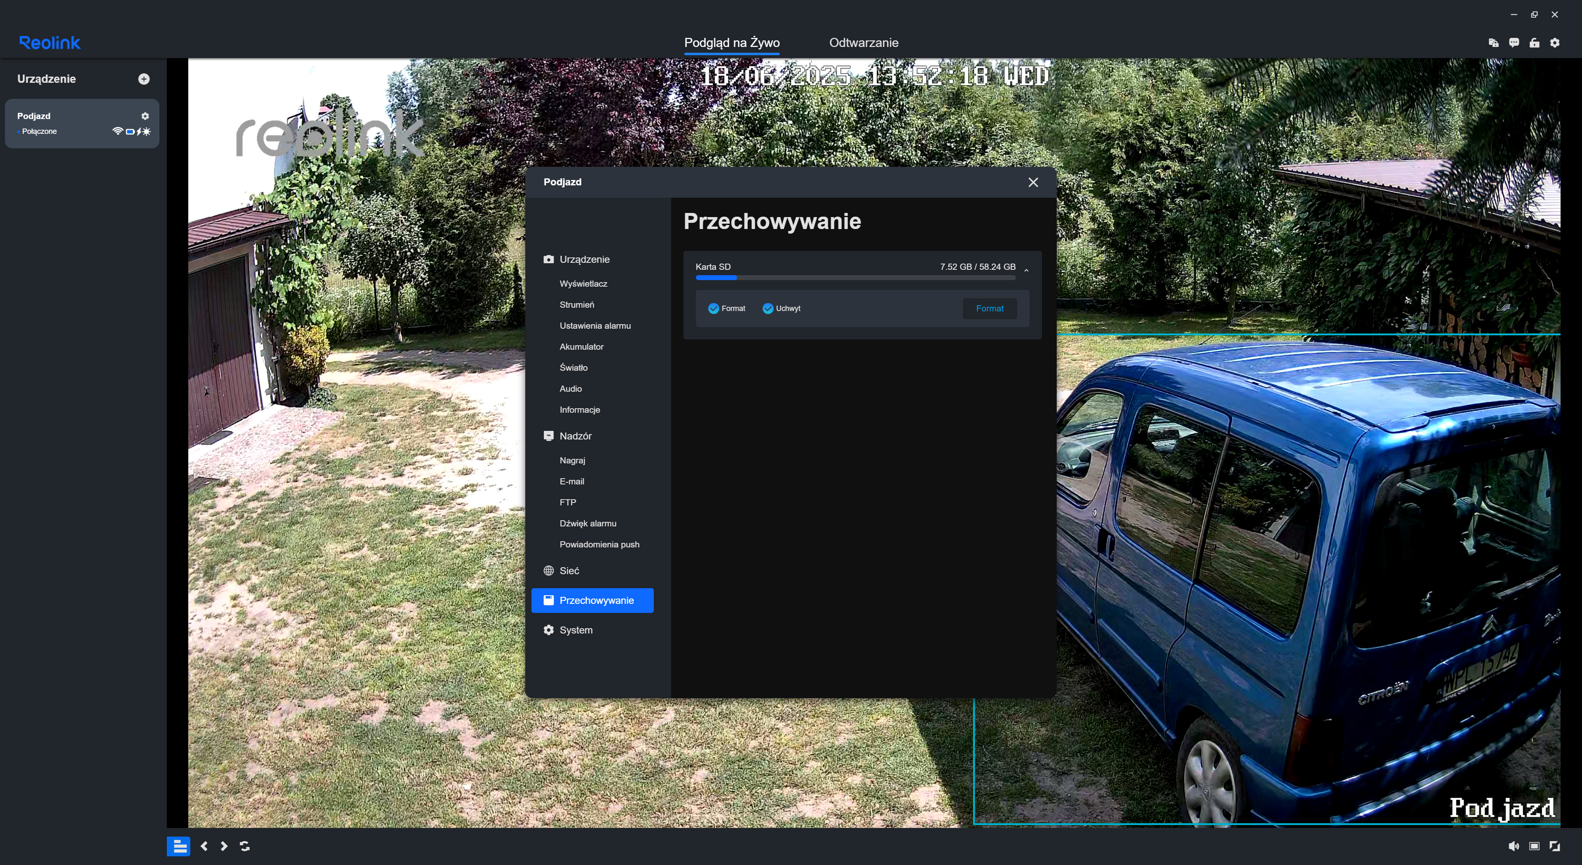The image size is (1582, 865).
Task: Open application settings gear in top bar
Action: click(1554, 42)
